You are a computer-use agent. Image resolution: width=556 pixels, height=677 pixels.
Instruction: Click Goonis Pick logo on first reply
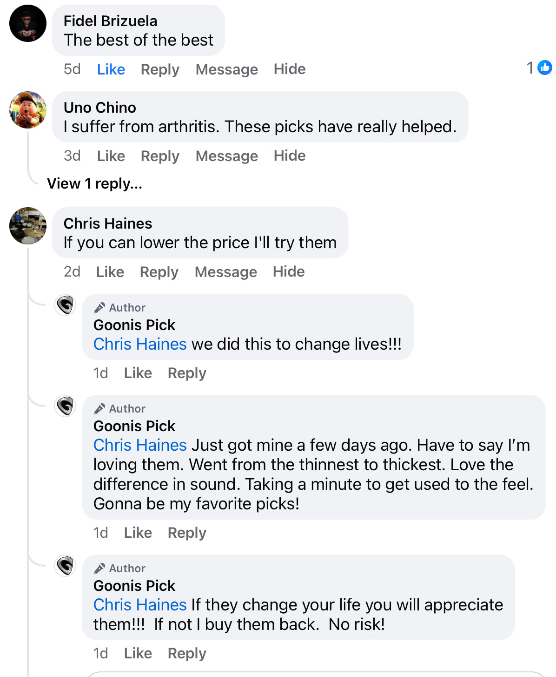click(66, 305)
